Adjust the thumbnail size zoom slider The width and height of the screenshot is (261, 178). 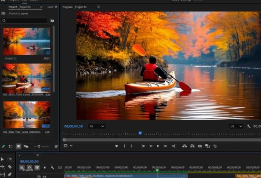click(x=39, y=146)
